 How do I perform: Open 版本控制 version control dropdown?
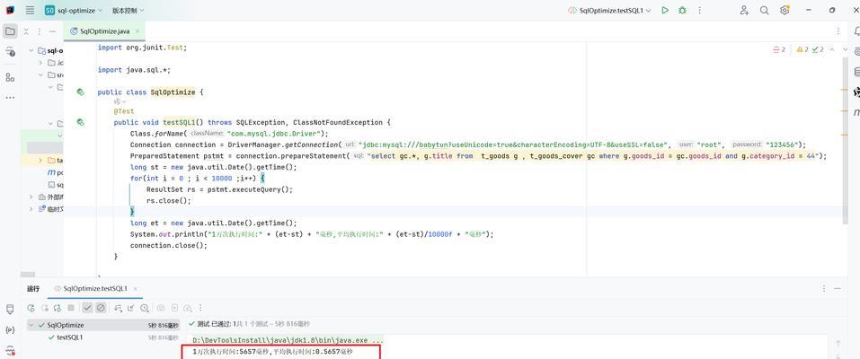[129, 10]
